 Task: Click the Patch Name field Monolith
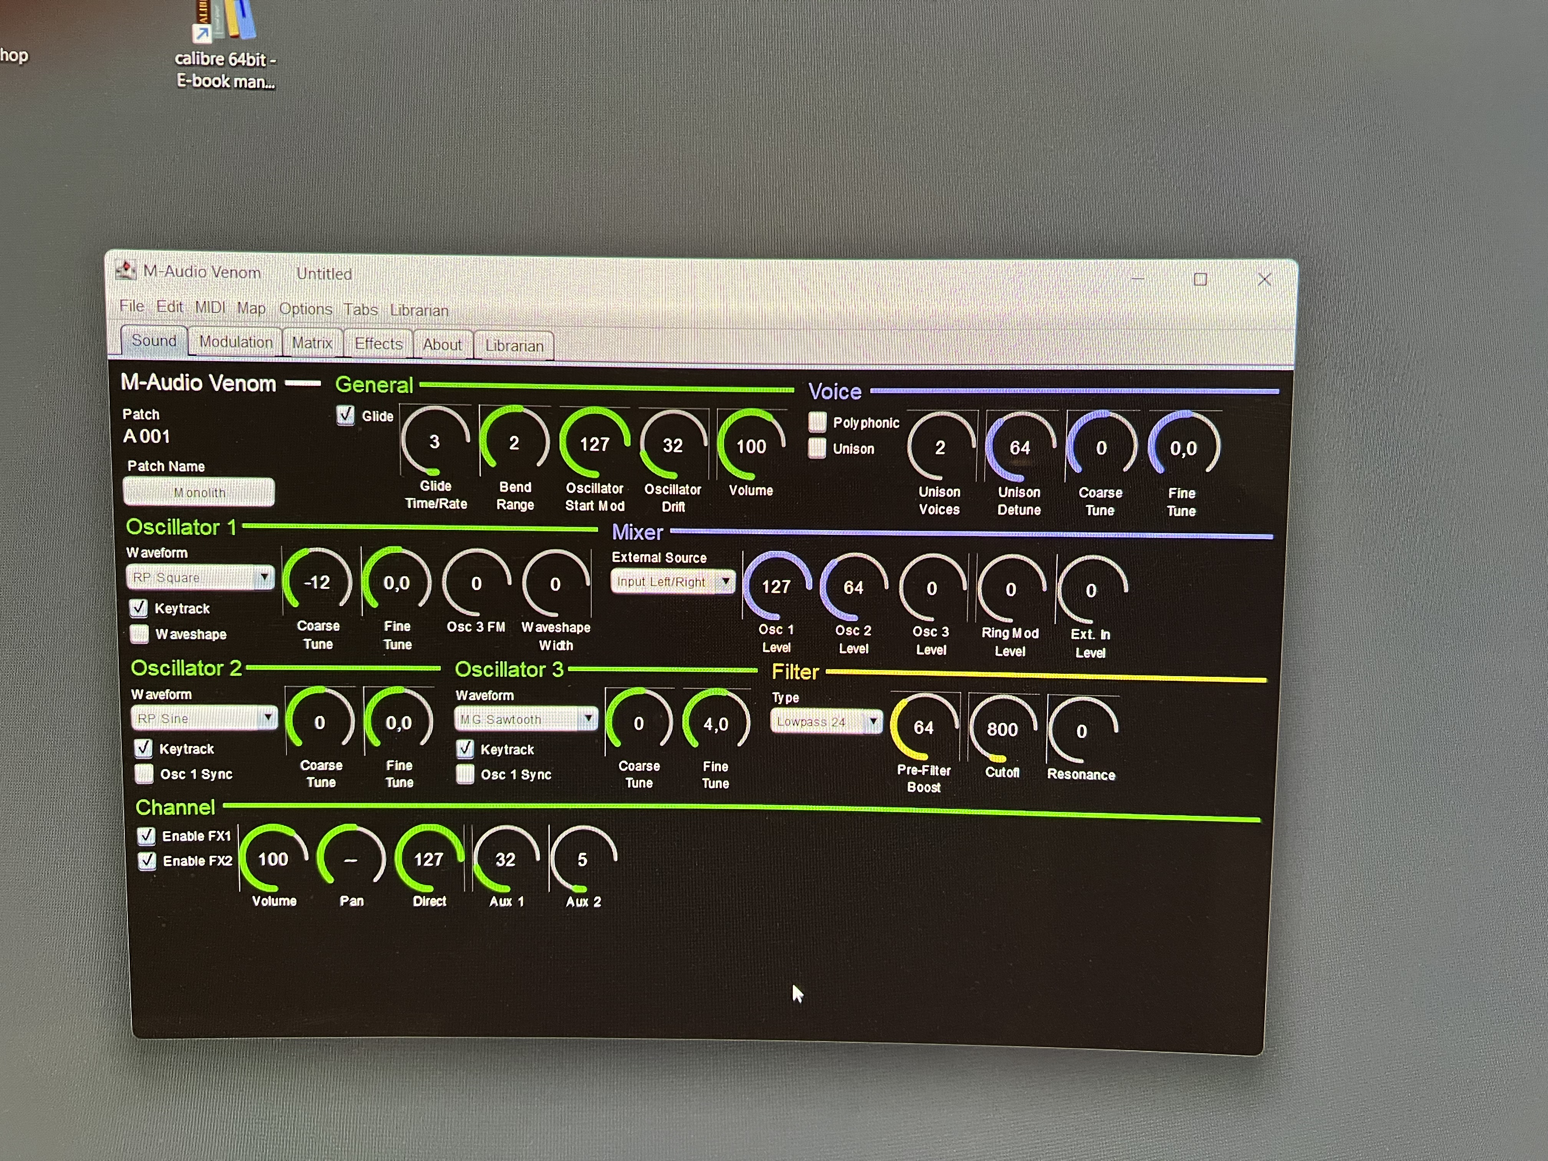pyautogui.click(x=199, y=493)
